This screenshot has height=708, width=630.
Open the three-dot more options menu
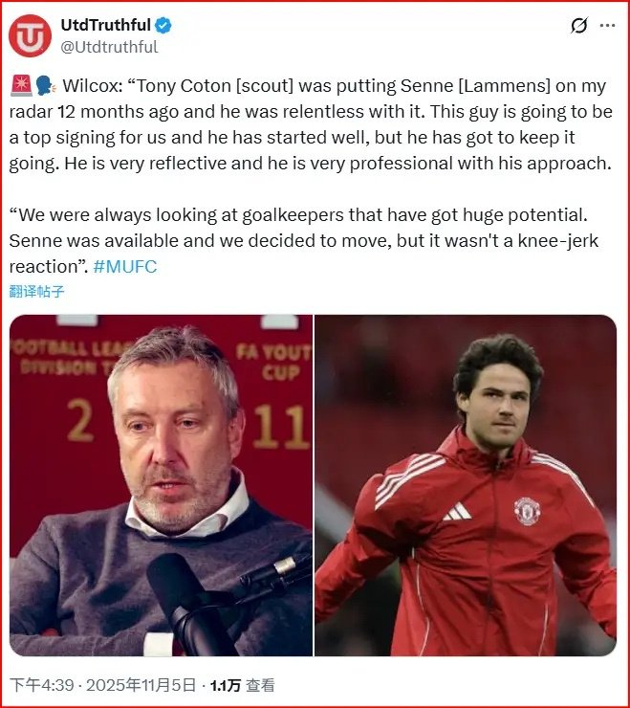pos(607,26)
